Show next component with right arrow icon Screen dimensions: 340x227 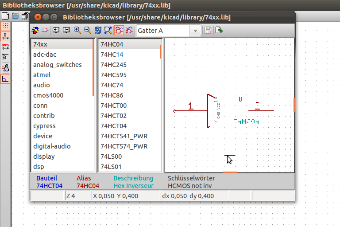66,31
